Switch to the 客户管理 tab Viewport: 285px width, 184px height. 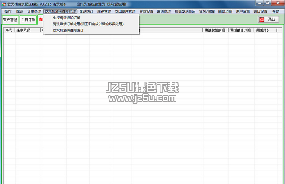coord(10,19)
